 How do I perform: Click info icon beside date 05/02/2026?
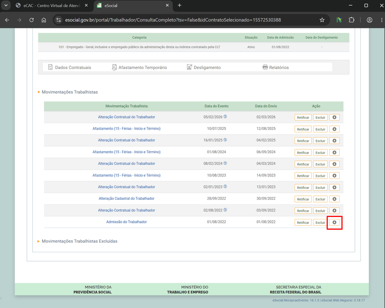click(x=225, y=117)
